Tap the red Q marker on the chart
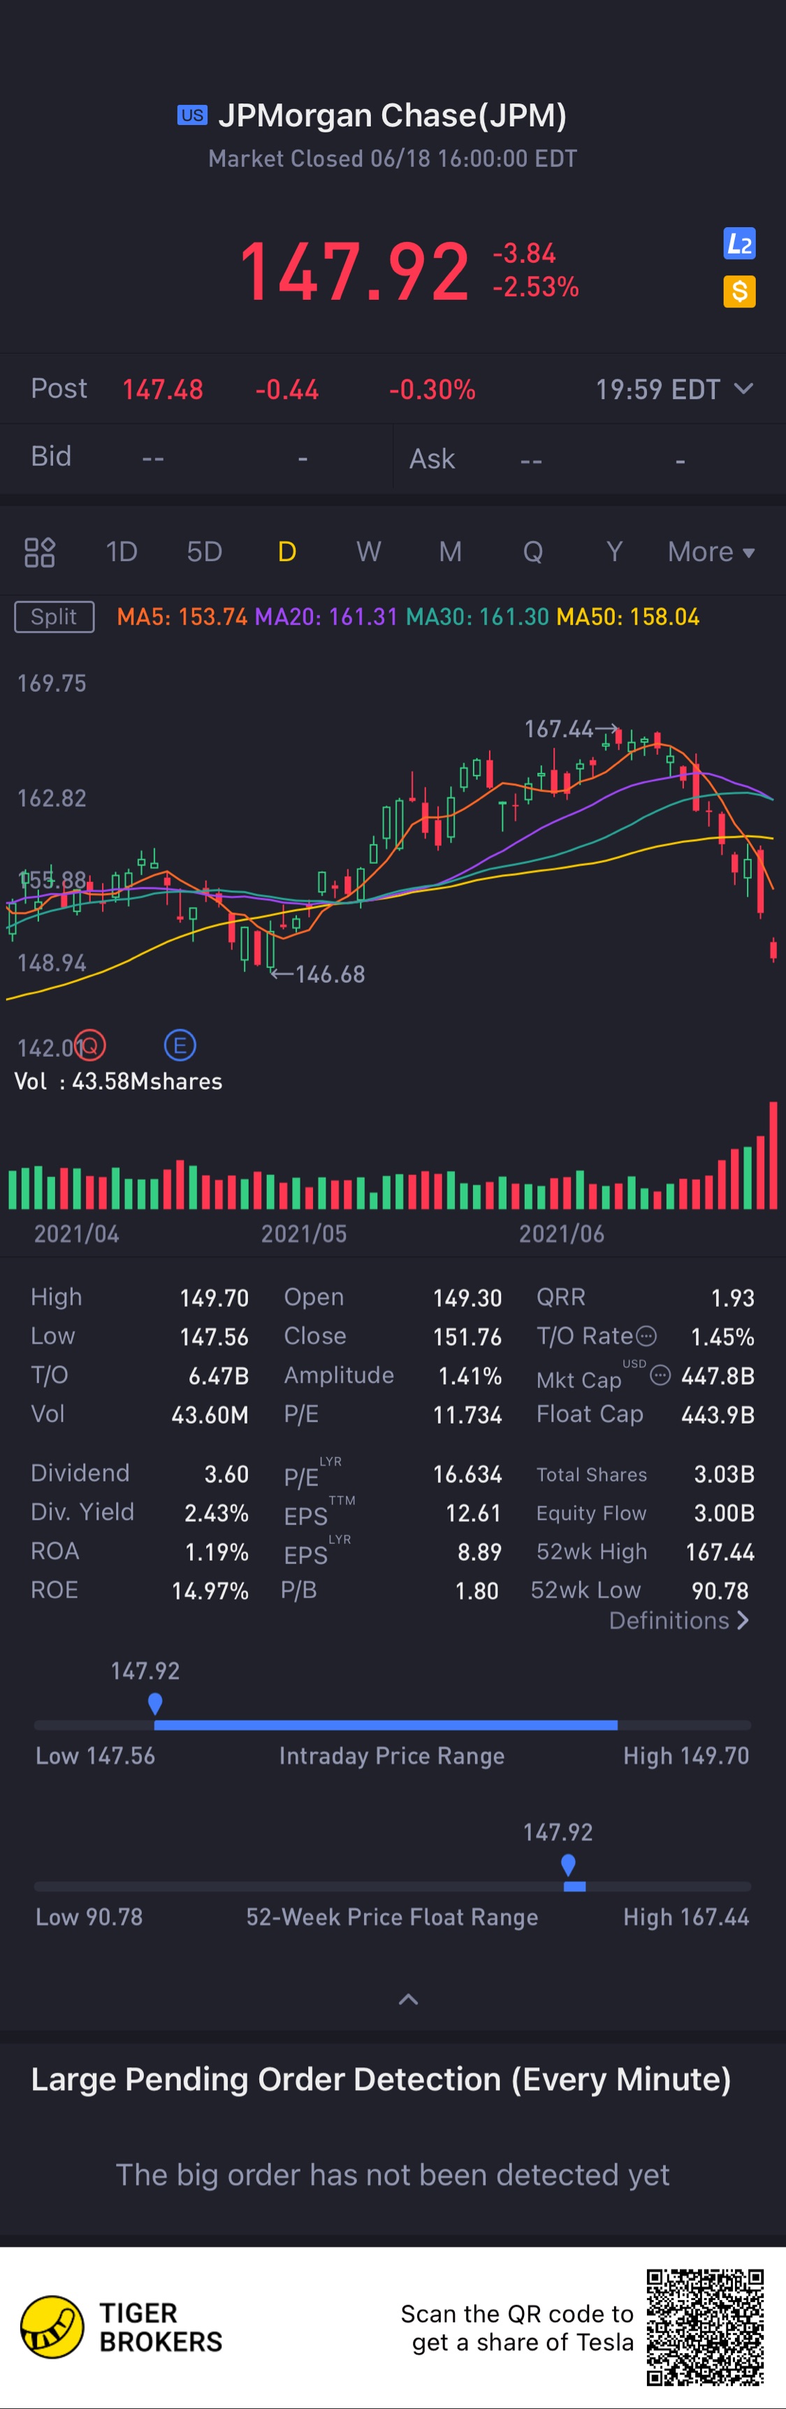The width and height of the screenshot is (786, 2409). click(91, 1046)
